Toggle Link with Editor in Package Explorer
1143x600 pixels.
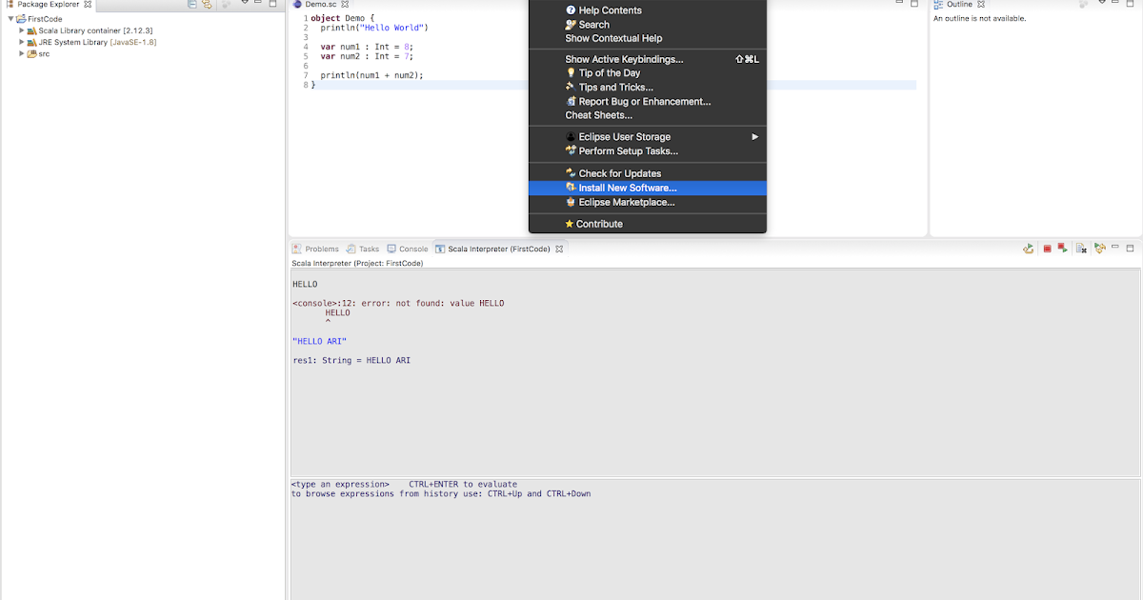209,5
